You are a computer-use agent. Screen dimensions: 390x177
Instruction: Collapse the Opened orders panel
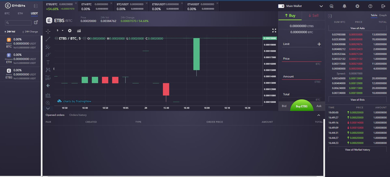click(x=319, y=115)
